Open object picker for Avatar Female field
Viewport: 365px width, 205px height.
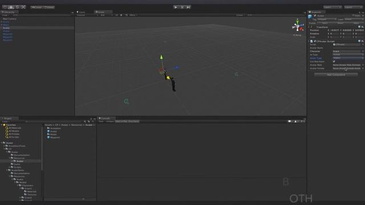coord(363,68)
